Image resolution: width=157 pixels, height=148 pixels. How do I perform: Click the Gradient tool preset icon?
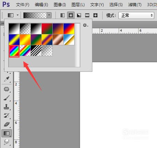click(x=11, y=15)
